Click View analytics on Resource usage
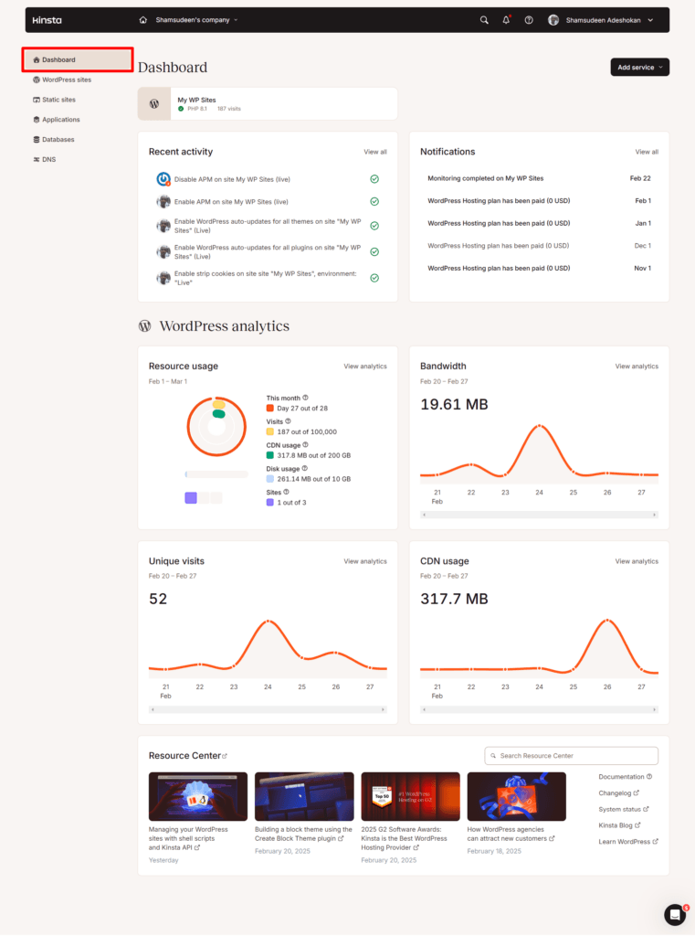The width and height of the screenshot is (695, 936). [365, 367]
